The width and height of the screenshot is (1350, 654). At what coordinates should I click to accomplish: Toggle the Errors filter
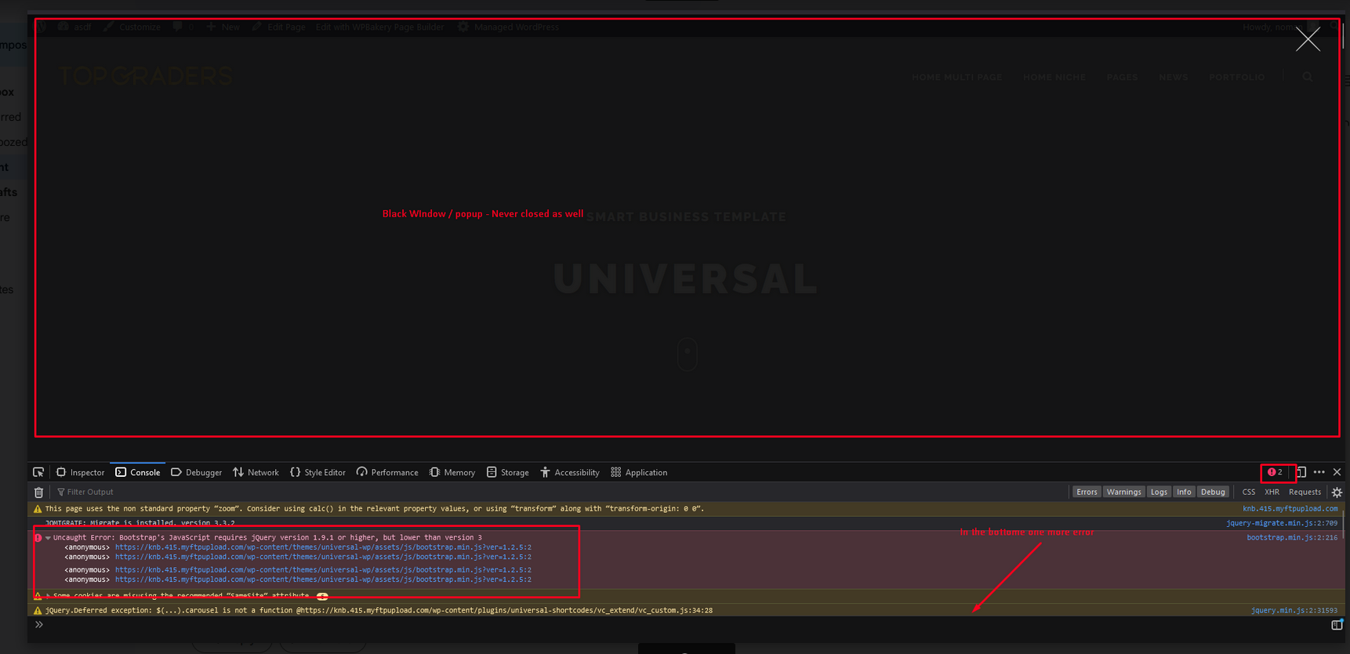click(x=1087, y=492)
